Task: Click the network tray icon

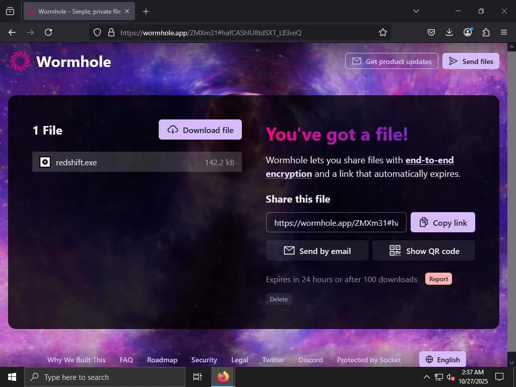Action: 438,377
